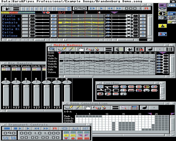Screen dimensions: 176x141
Task: Click the <> expander after track-name scrollbar
Action: (x=25, y=40)
